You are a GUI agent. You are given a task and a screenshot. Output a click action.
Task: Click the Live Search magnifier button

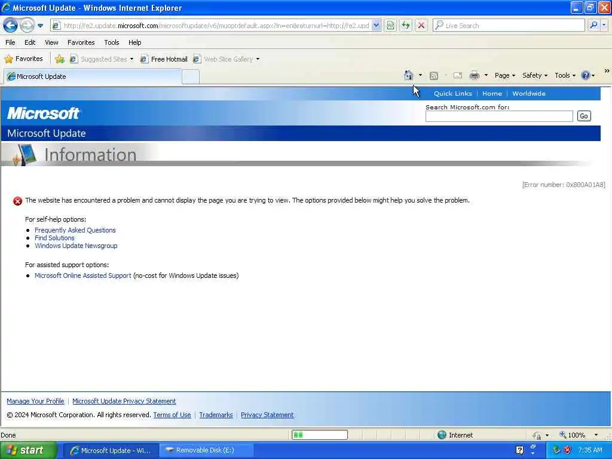point(593,25)
